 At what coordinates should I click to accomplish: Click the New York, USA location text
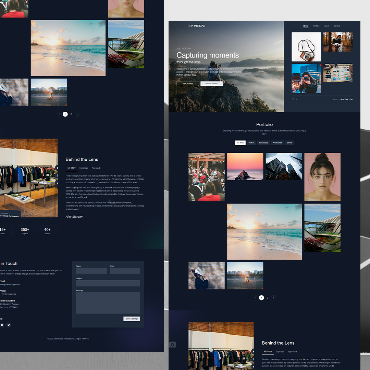[346, 99]
